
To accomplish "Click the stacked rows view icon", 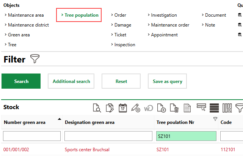I will (x=214, y=108).
